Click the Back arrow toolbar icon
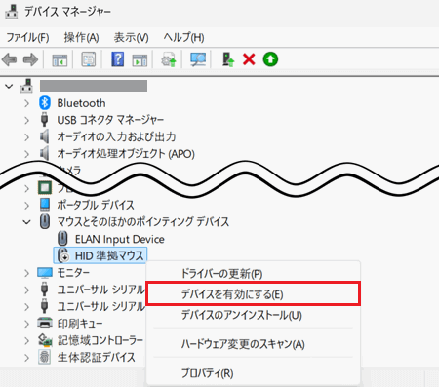 click(10, 59)
